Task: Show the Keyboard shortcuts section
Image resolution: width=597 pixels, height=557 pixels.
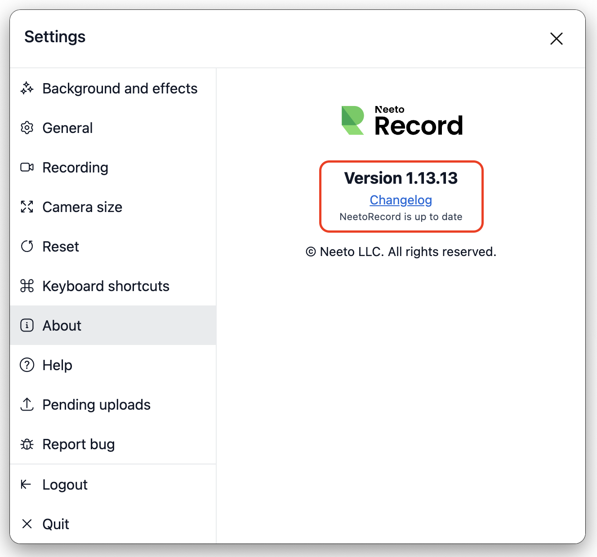Action: (x=113, y=286)
